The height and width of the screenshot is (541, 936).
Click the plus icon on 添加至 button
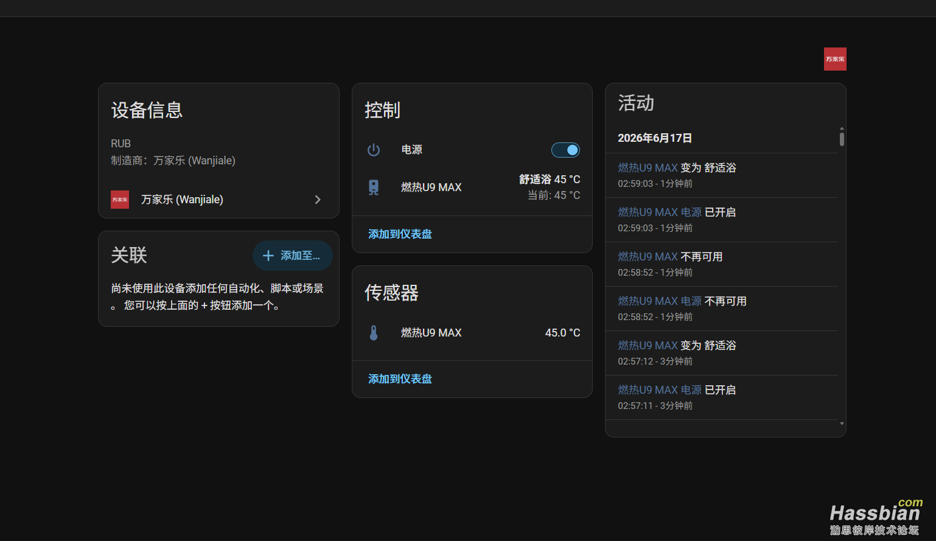point(268,256)
